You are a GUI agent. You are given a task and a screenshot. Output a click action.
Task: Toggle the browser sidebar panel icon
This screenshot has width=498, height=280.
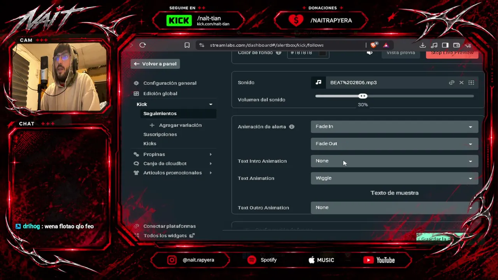pos(445,45)
